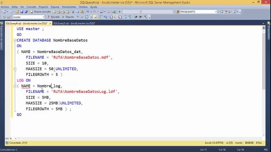Click the Copy toolbar icon
The image size is (271, 152).
pos(77,12)
